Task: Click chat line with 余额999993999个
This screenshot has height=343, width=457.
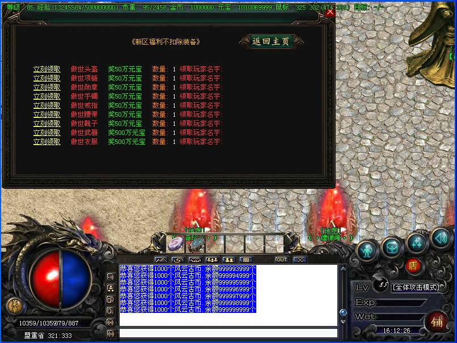Action: pos(188,269)
